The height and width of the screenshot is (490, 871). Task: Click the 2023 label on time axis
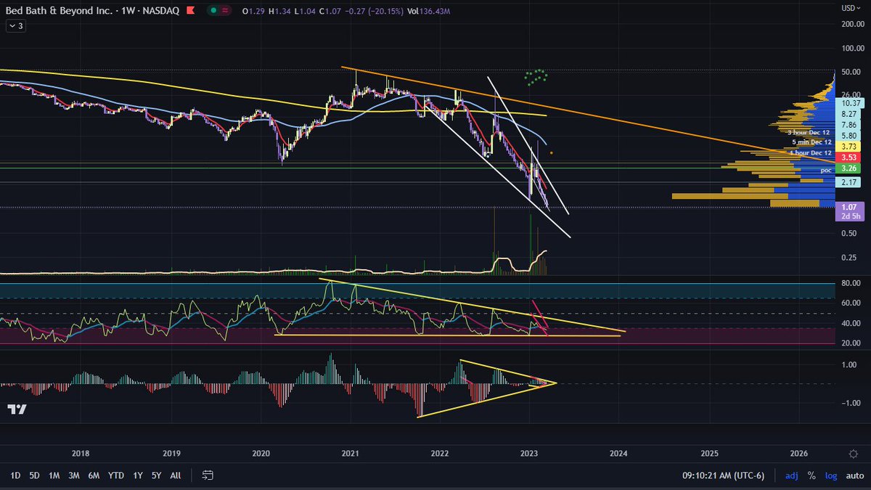[x=529, y=453]
